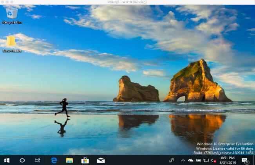
Task: Open Task View in the taskbar
Action: pos(37,160)
